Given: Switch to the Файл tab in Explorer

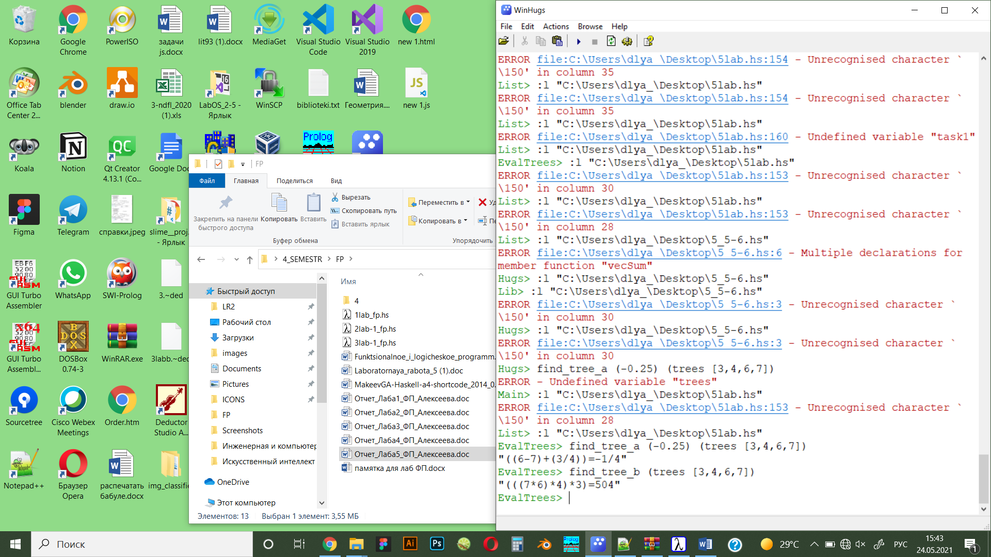Looking at the screenshot, I should tap(207, 181).
